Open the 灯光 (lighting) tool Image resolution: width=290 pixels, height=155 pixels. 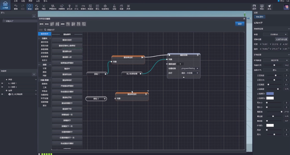point(76,7)
